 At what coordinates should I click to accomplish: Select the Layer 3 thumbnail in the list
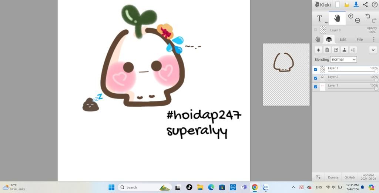click(x=323, y=70)
